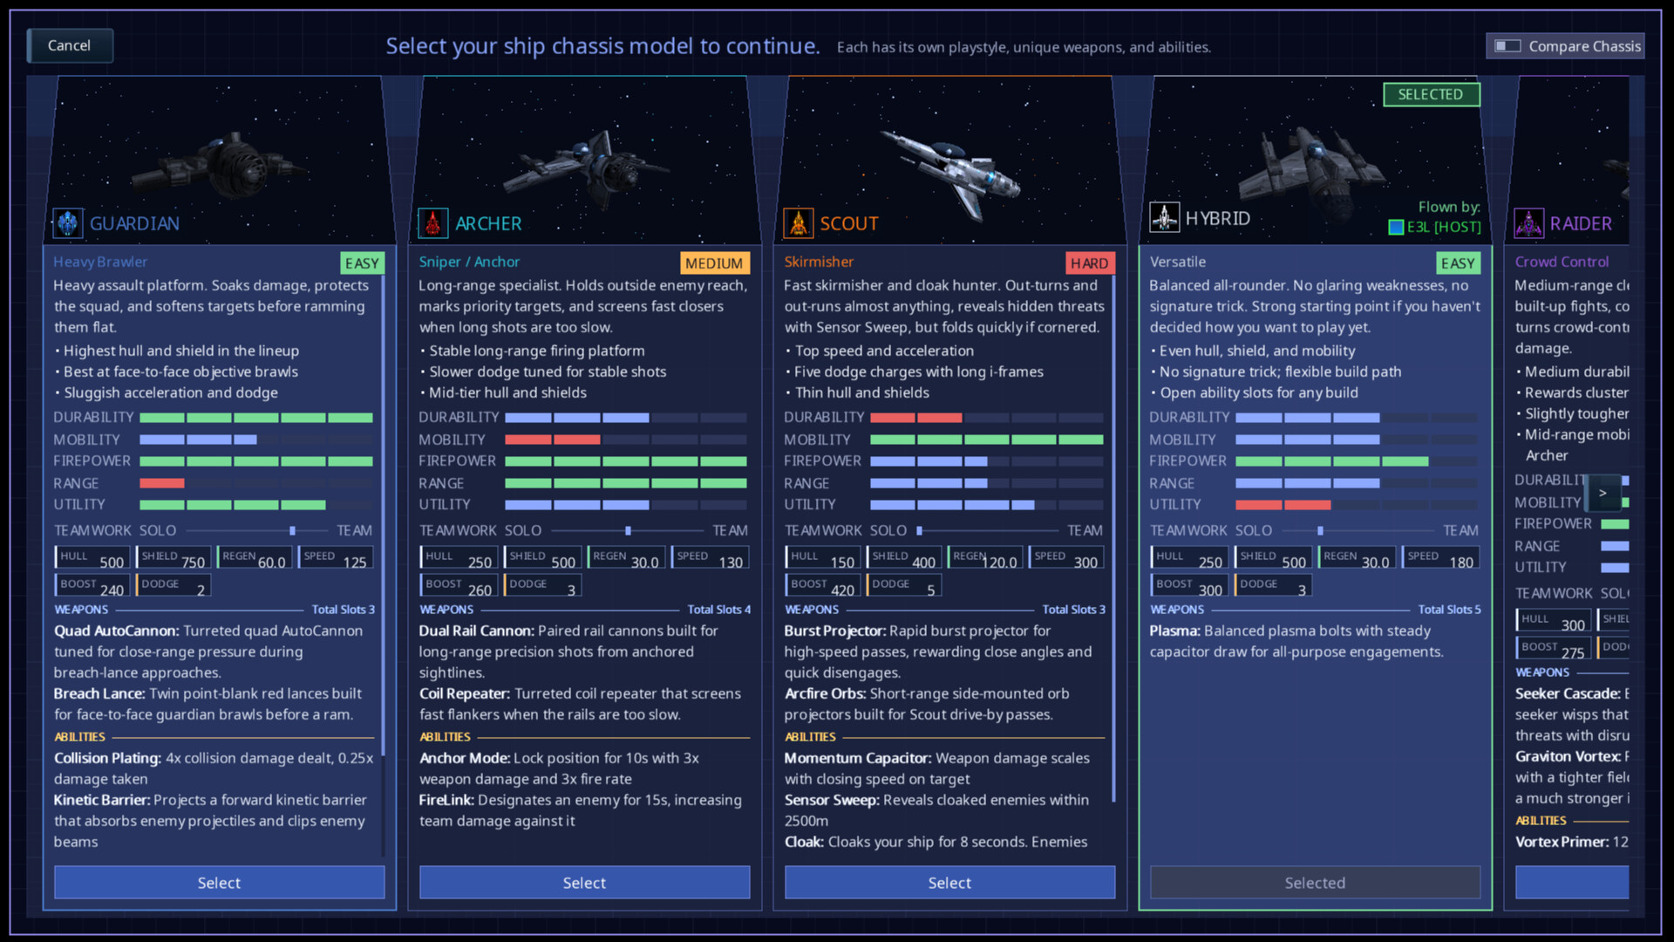1674x942 pixels.
Task: Click the green SELECTED tag on Hybrid
Action: pyautogui.click(x=1432, y=94)
